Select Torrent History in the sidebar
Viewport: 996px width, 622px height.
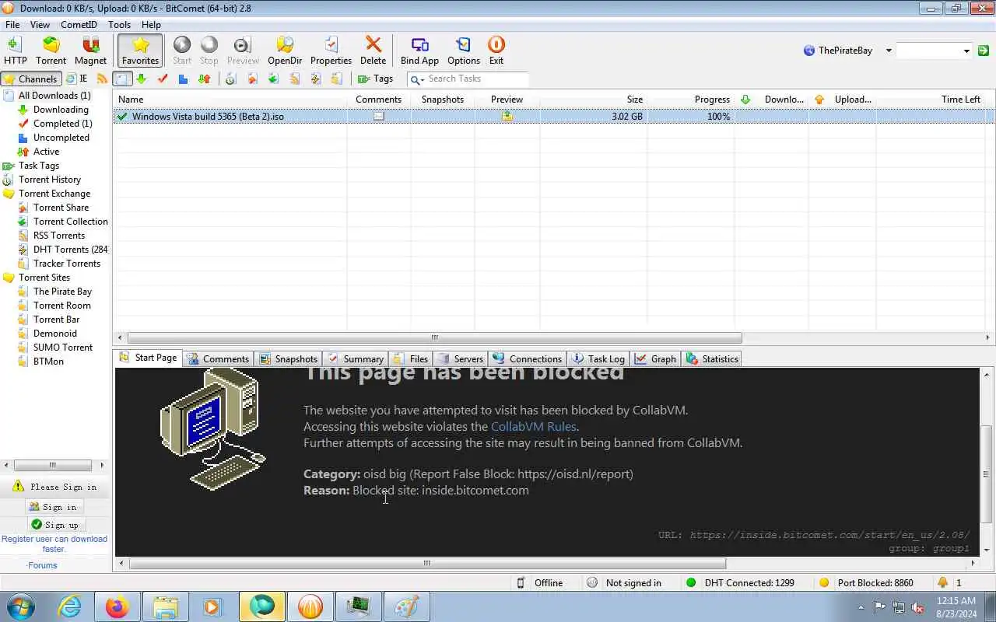50,180
